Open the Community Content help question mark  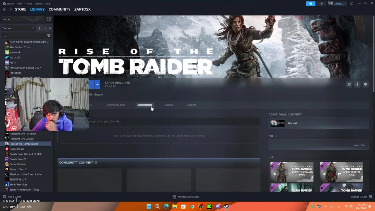coord(96,163)
